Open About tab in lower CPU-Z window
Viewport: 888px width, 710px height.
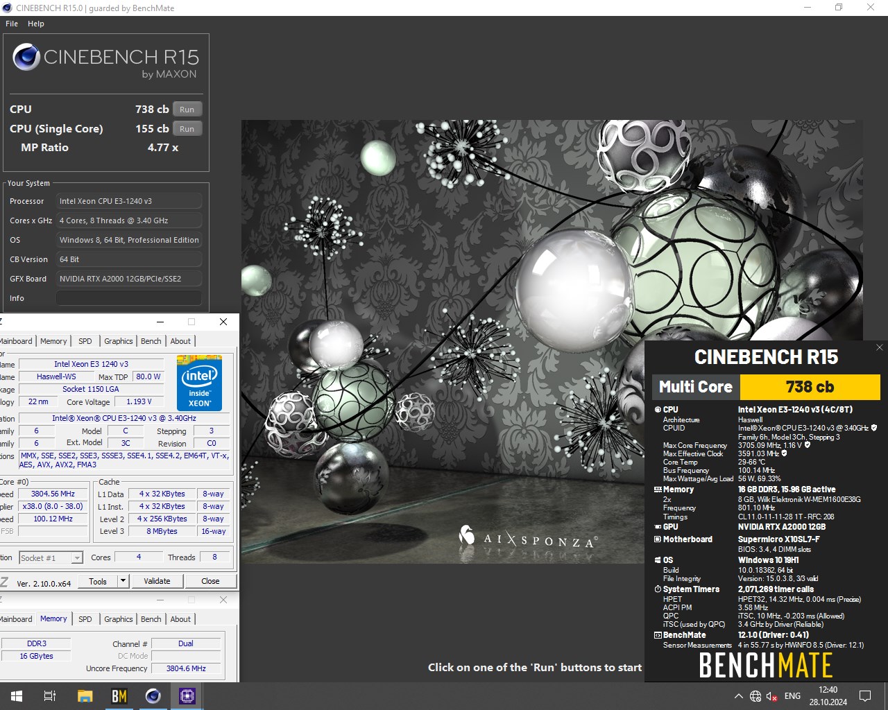click(x=180, y=619)
